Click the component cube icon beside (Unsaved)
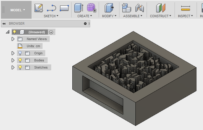 pos(22,32)
